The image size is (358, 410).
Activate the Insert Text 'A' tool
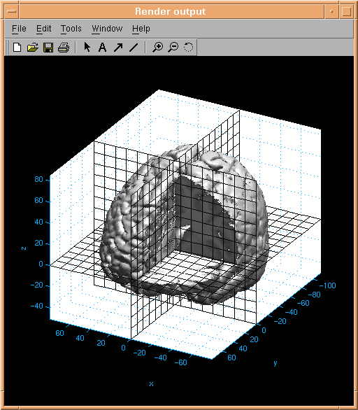[x=102, y=48]
